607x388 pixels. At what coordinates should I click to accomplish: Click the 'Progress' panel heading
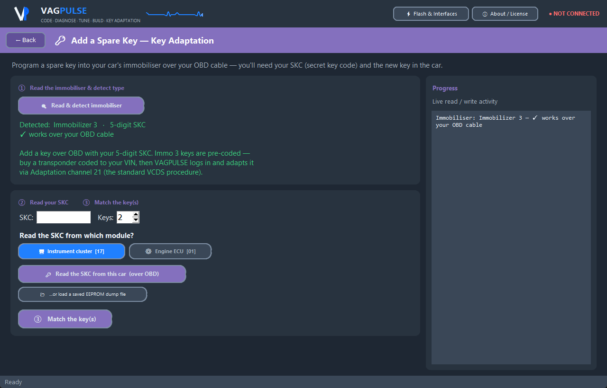pyautogui.click(x=445, y=88)
